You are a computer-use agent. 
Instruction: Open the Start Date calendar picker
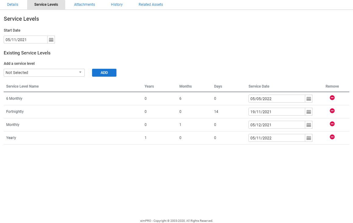click(51, 40)
